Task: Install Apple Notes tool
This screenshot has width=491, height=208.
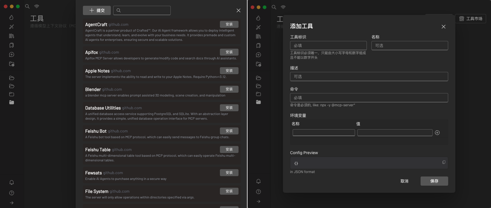Action: pyautogui.click(x=229, y=71)
